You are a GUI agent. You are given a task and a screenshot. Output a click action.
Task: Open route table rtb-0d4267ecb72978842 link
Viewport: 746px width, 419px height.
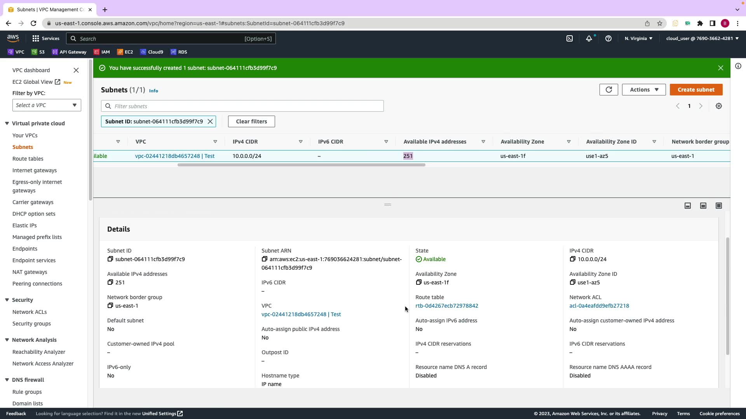pyautogui.click(x=447, y=306)
